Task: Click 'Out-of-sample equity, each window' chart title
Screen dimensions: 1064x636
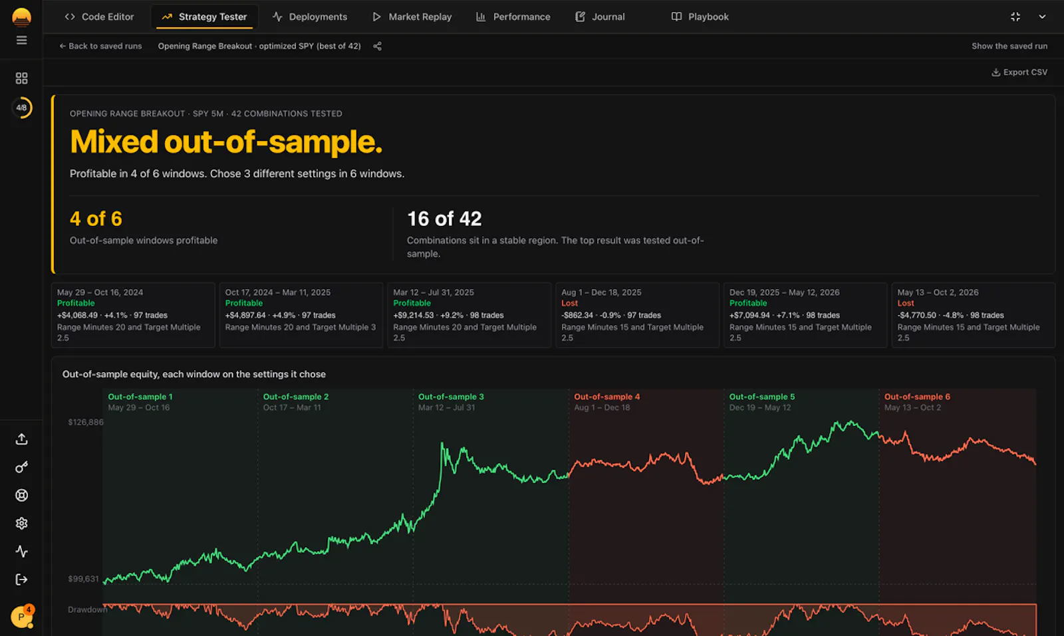Action: pos(194,374)
